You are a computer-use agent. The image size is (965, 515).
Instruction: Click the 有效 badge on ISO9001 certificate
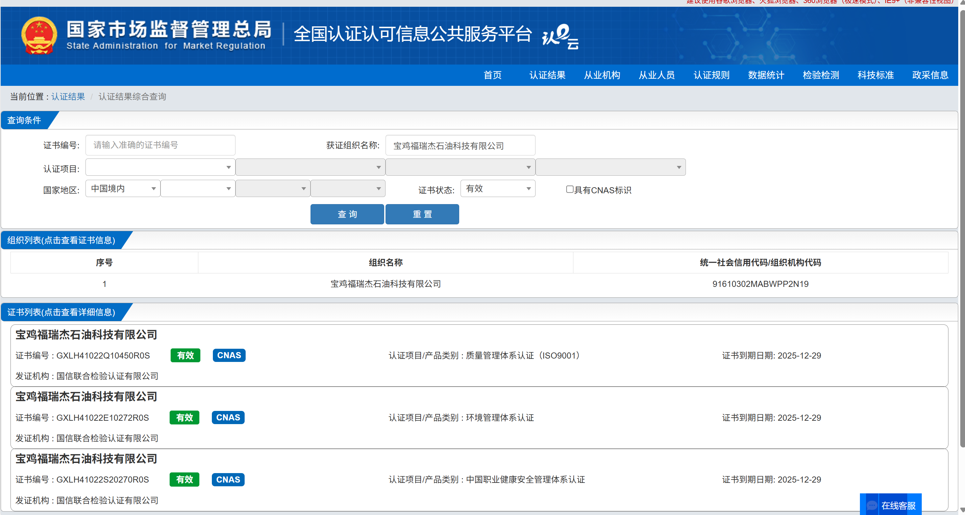pyautogui.click(x=185, y=355)
